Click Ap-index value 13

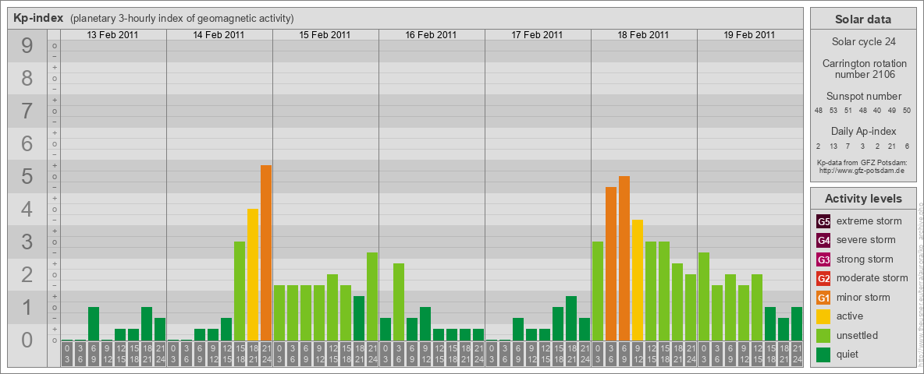(833, 146)
